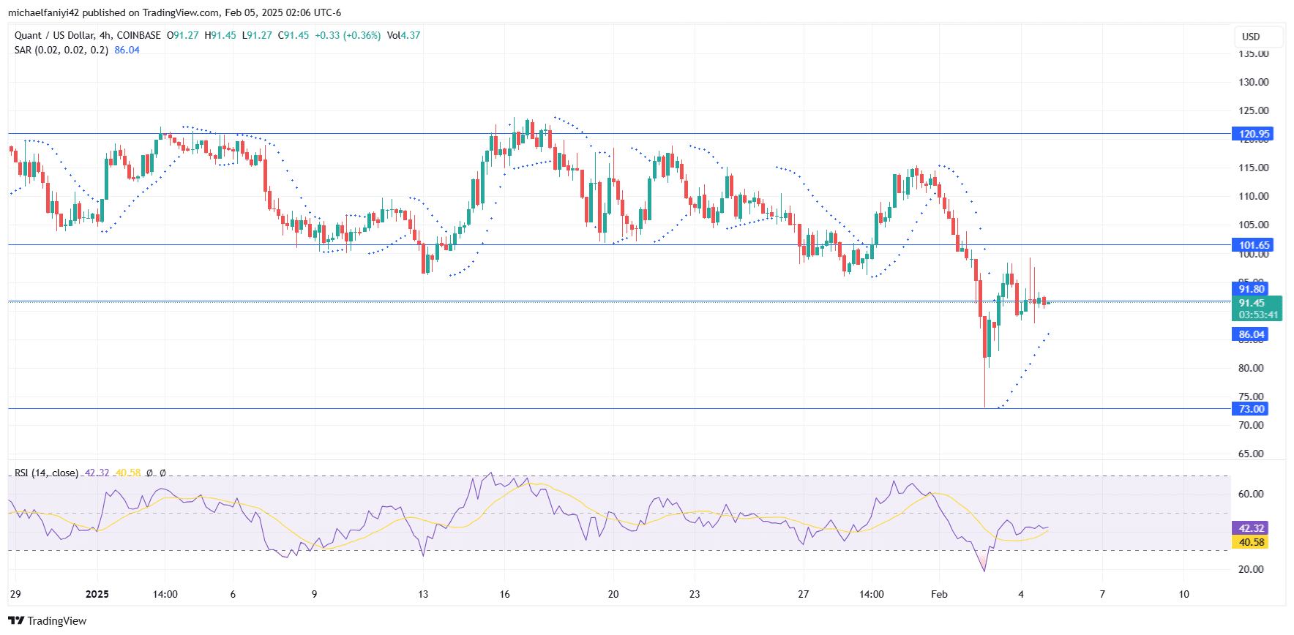Click the L91.27 low value
This screenshot has height=635, width=1294.
(x=257, y=35)
